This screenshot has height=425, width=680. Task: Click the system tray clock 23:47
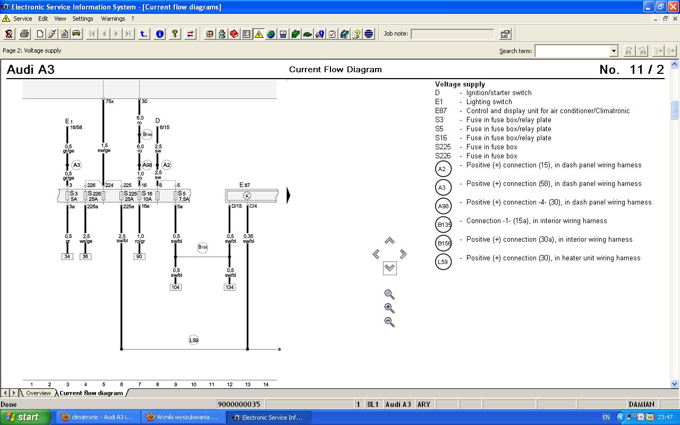click(665, 418)
